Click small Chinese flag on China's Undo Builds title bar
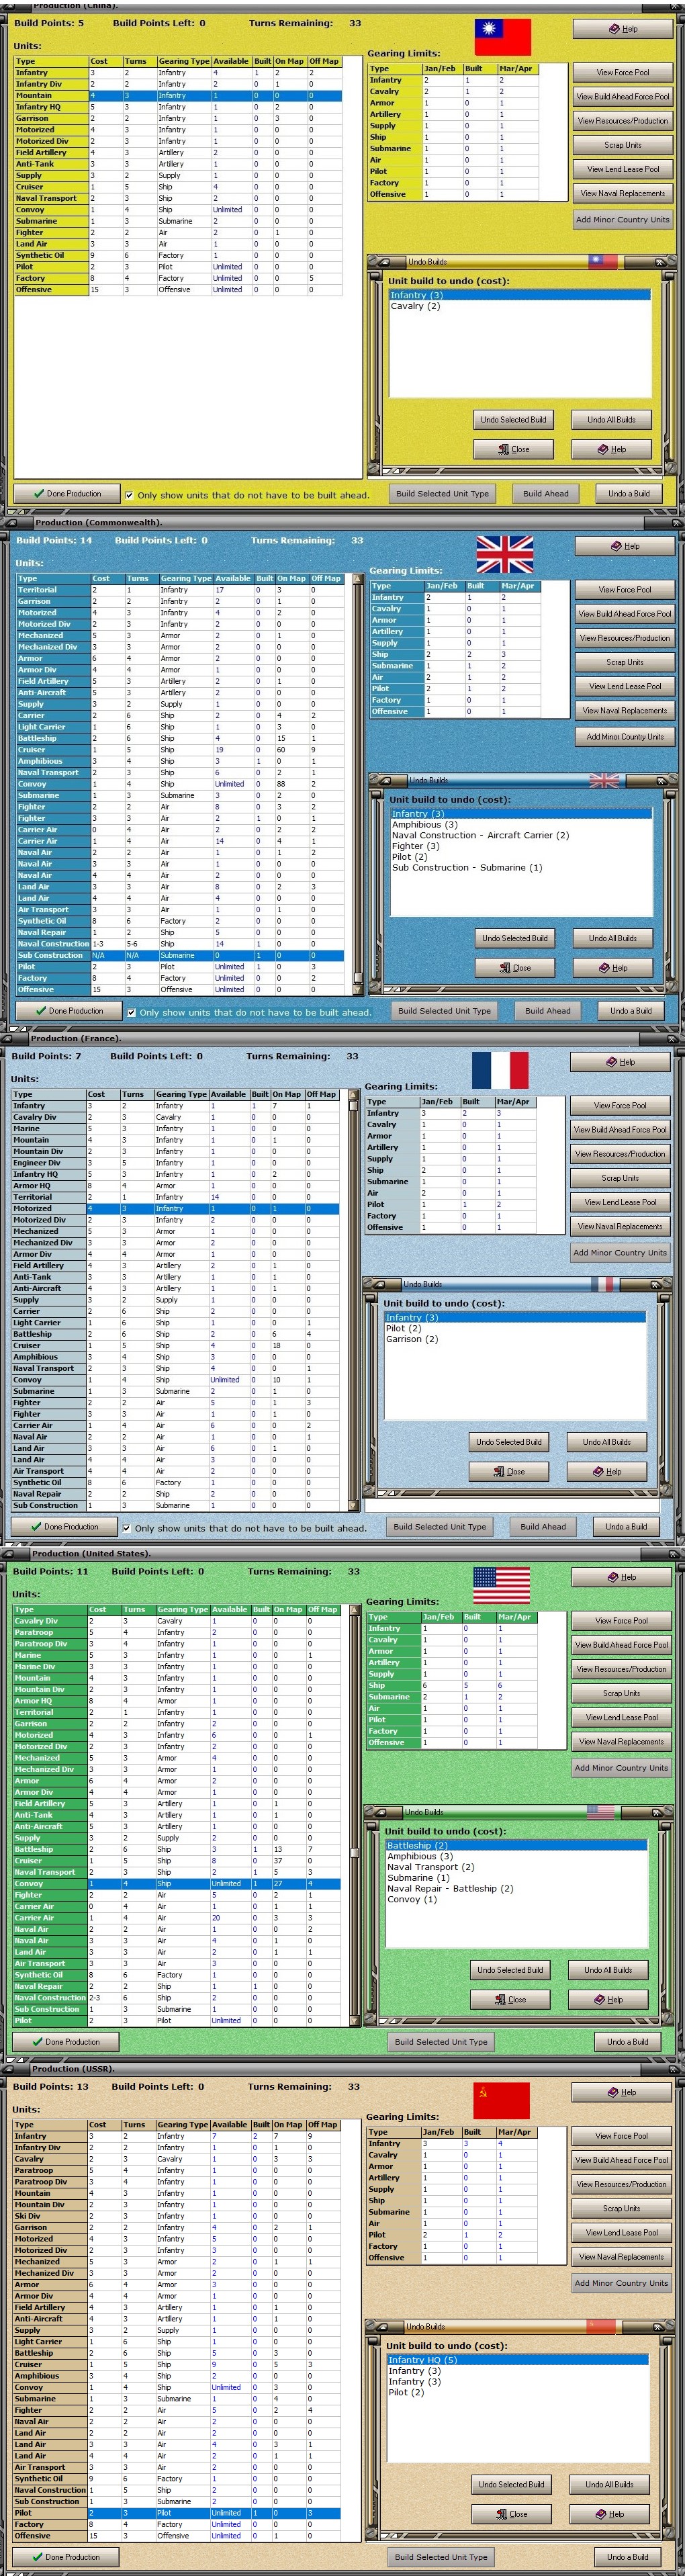The image size is (685, 2576). [602, 262]
